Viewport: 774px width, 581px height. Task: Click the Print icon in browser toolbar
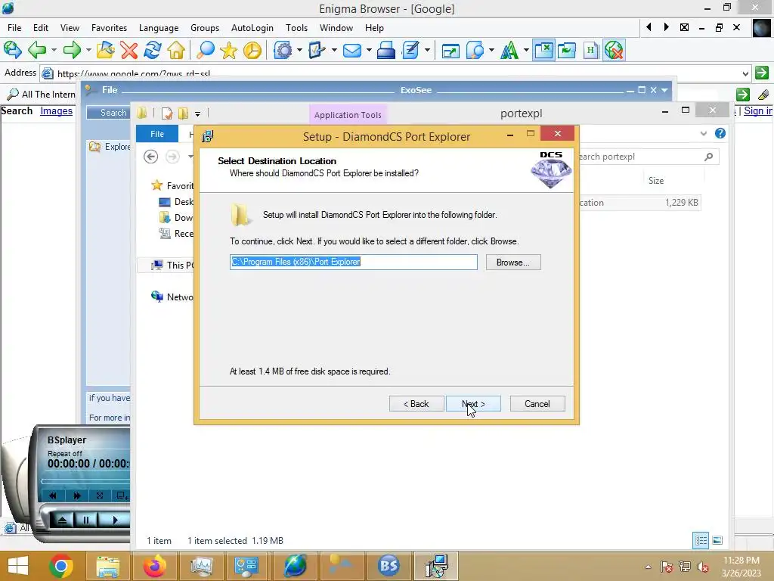386,50
